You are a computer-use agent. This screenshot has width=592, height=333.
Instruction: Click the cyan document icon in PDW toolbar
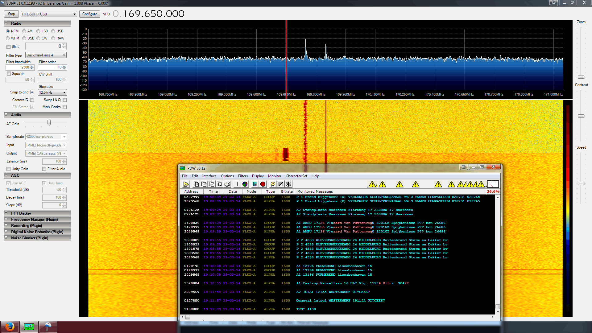click(x=255, y=184)
